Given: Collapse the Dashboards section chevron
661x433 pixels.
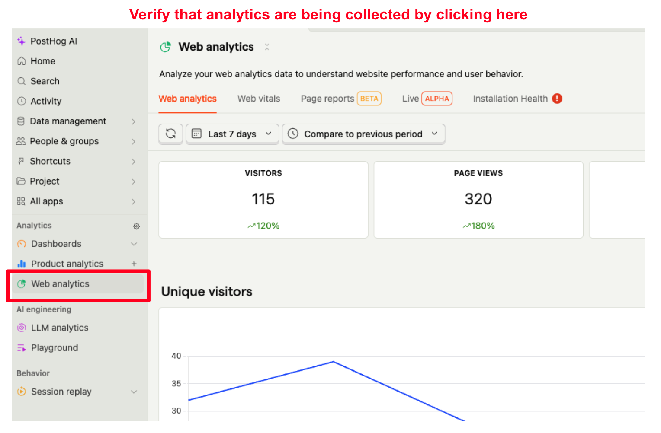Looking at the screenshot, I should pos(133,244).
